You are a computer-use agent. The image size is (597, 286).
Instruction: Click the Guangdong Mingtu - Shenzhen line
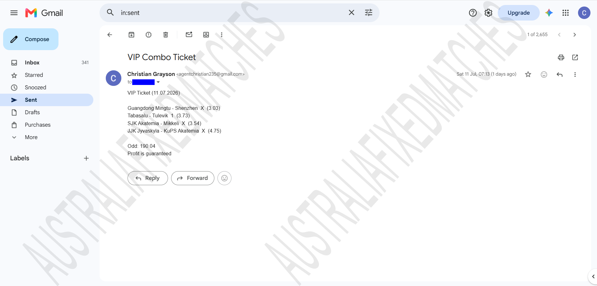(x=174, y=108)
